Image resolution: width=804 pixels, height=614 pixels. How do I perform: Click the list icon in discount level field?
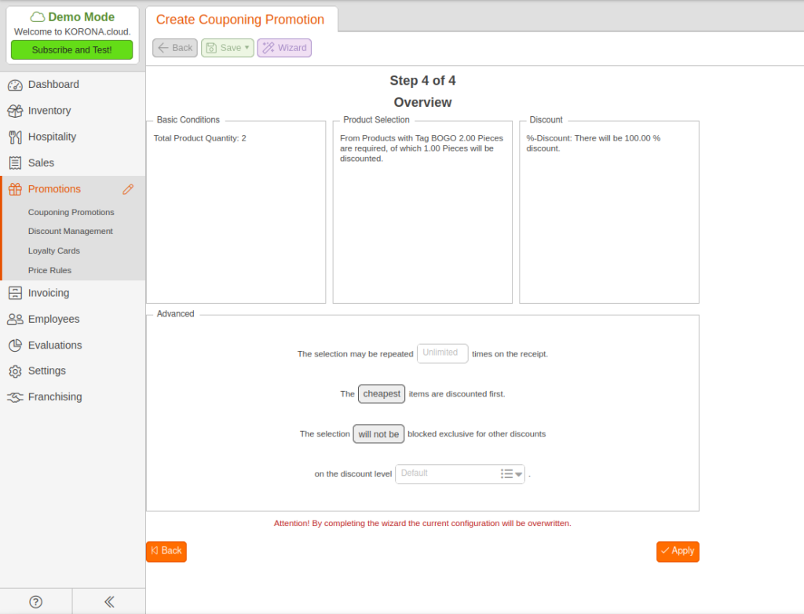tap(506, 474)
